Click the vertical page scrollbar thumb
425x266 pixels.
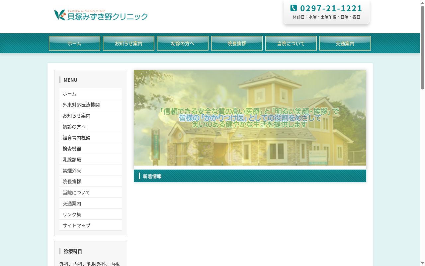[422, 48]
